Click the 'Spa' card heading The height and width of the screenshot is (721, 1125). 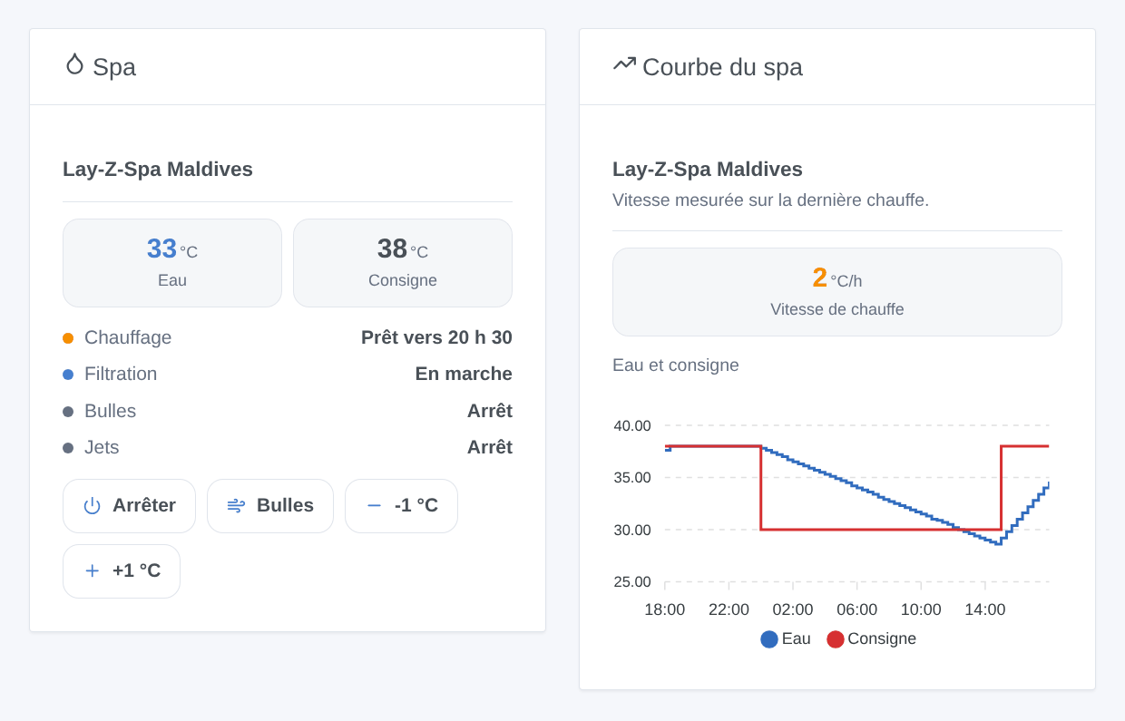coord(114,67)
